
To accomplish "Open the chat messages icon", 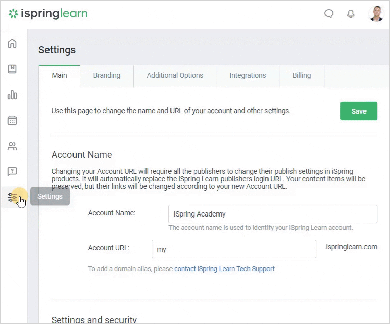I will tap(329, 14).
